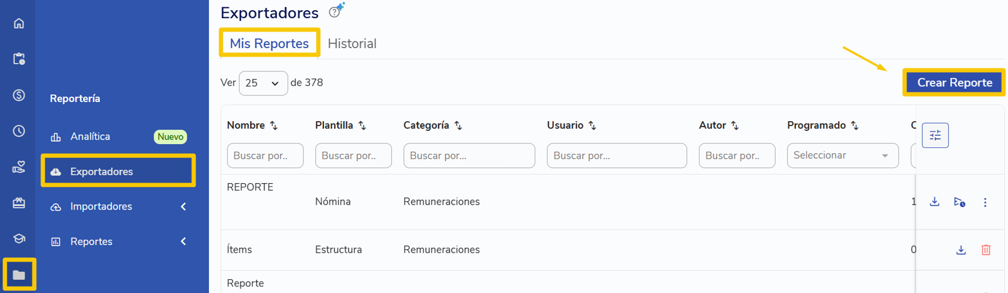Click the Nombre search input field
This screenshot has height=293, width=1008.
coord(265,156)
